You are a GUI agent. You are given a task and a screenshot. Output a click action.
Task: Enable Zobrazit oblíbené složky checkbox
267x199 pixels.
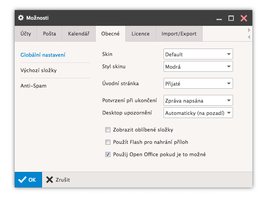[108, 130]
